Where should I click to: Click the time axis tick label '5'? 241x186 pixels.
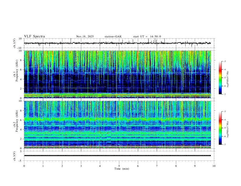pyautogui.click(x=119, y=166)
